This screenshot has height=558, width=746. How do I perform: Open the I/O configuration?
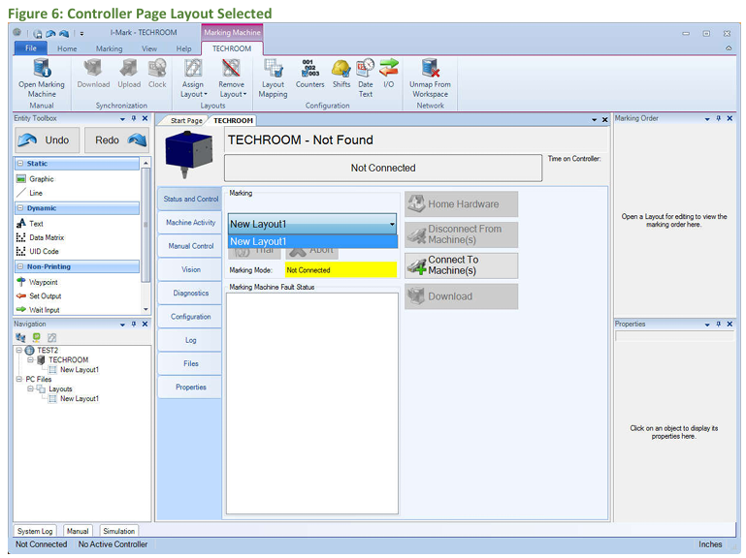pos(389,70)
